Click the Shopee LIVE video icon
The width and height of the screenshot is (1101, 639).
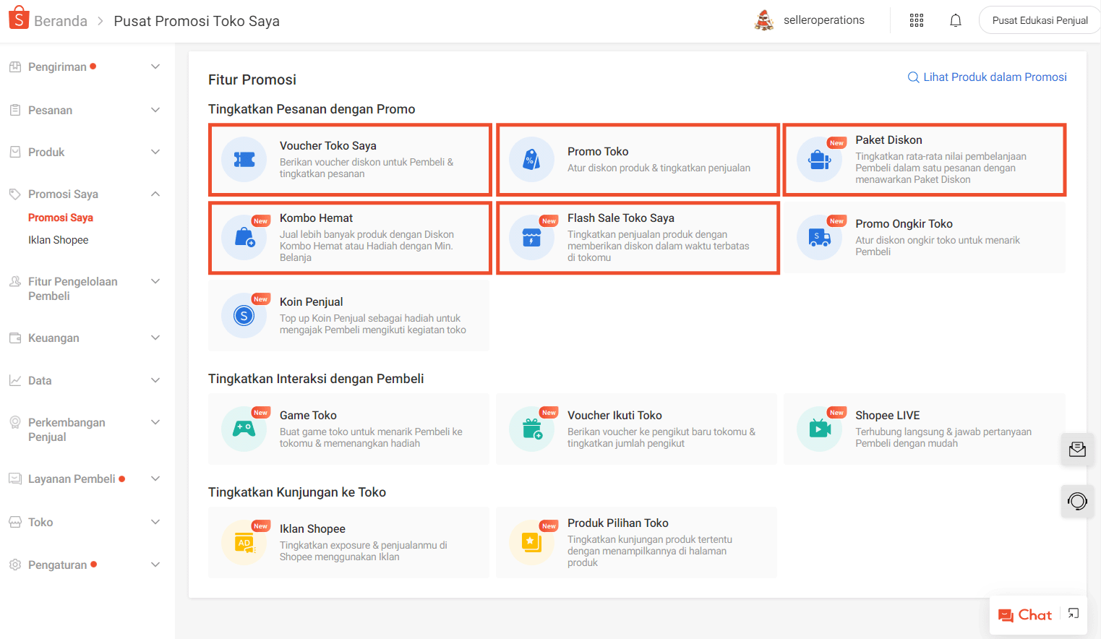click(819, 429)
